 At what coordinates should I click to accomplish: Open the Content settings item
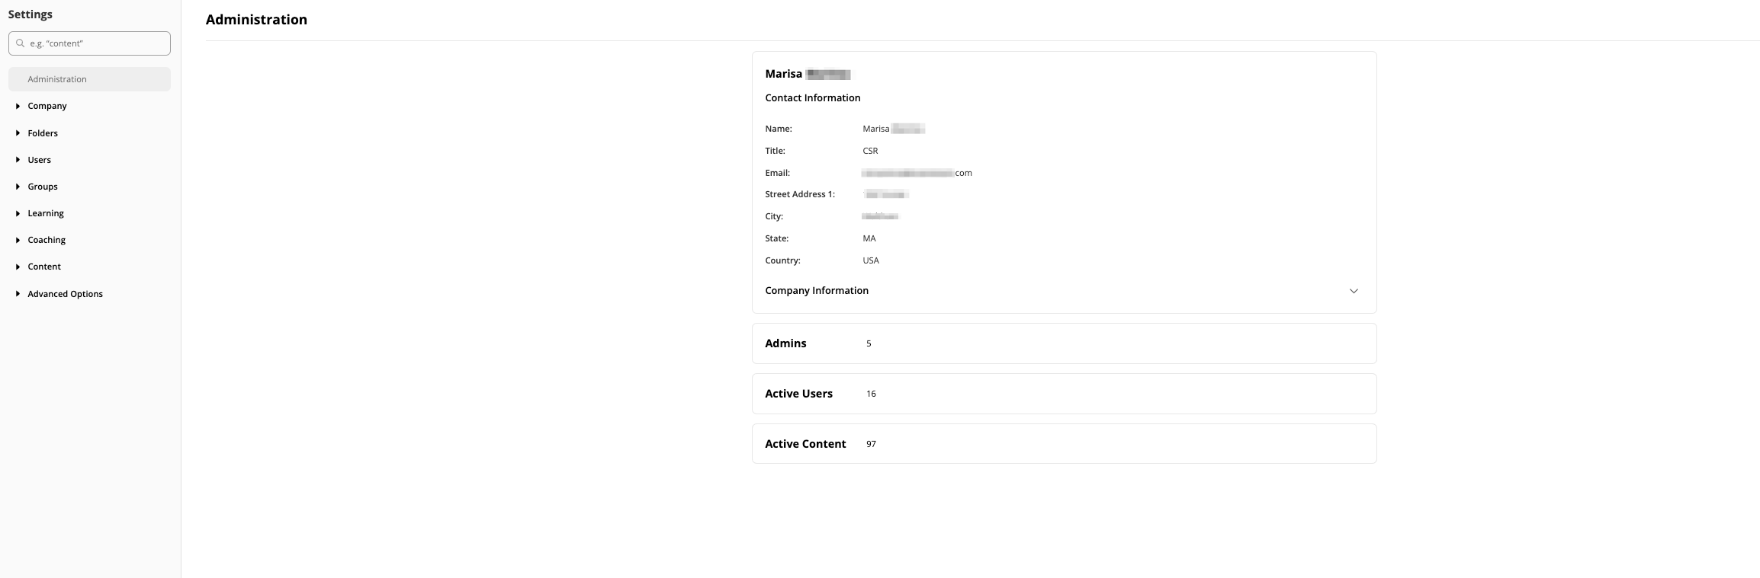[x=44, y=267]
